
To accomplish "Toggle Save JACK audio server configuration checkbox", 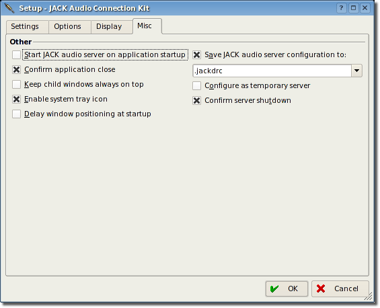I will 197,55.
